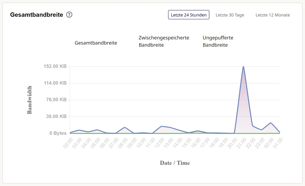Image resolution: width=305 pixels, height=186 pixels.
Task: Click the 21:00 time axis label
Action: [241, 143]
